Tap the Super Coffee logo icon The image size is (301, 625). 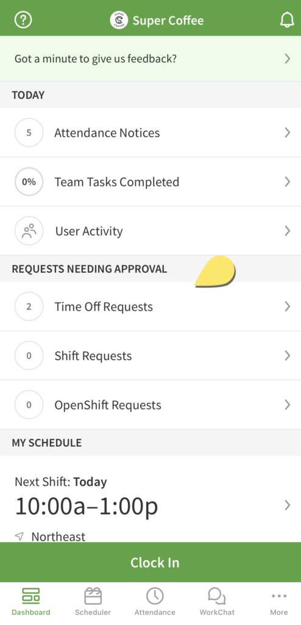coord(119,20)
